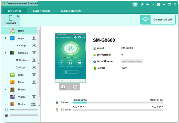Open the shopping cart purchase icon
The image size is (179, 123).
point(135,4)
